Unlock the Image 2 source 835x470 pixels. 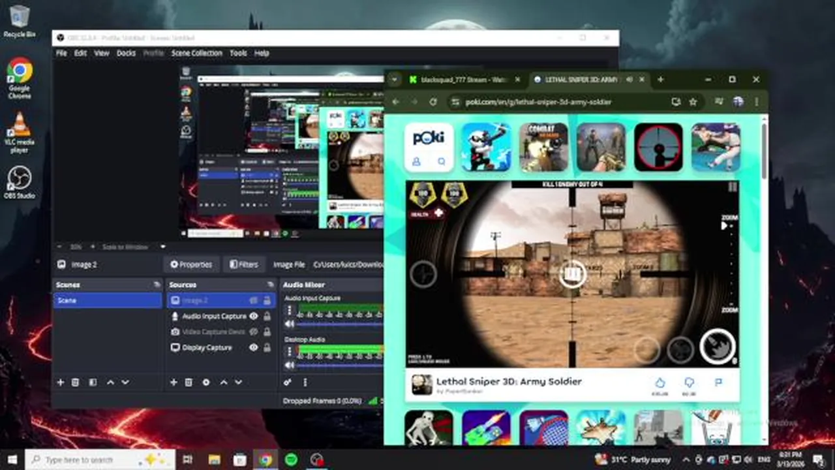click(267, 300)
